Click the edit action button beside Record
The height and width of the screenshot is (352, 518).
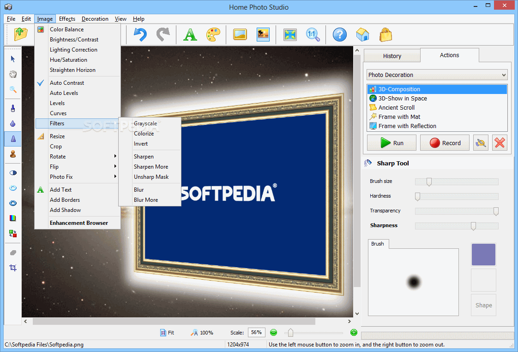click(x=481, y=143)
